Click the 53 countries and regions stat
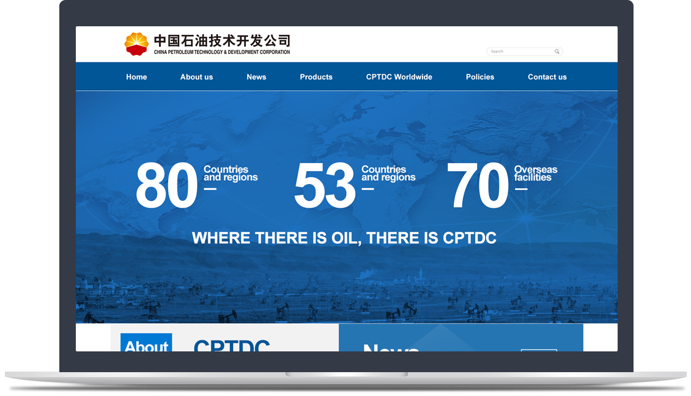This screenshot has width=691, height=396. click(355, 183)
